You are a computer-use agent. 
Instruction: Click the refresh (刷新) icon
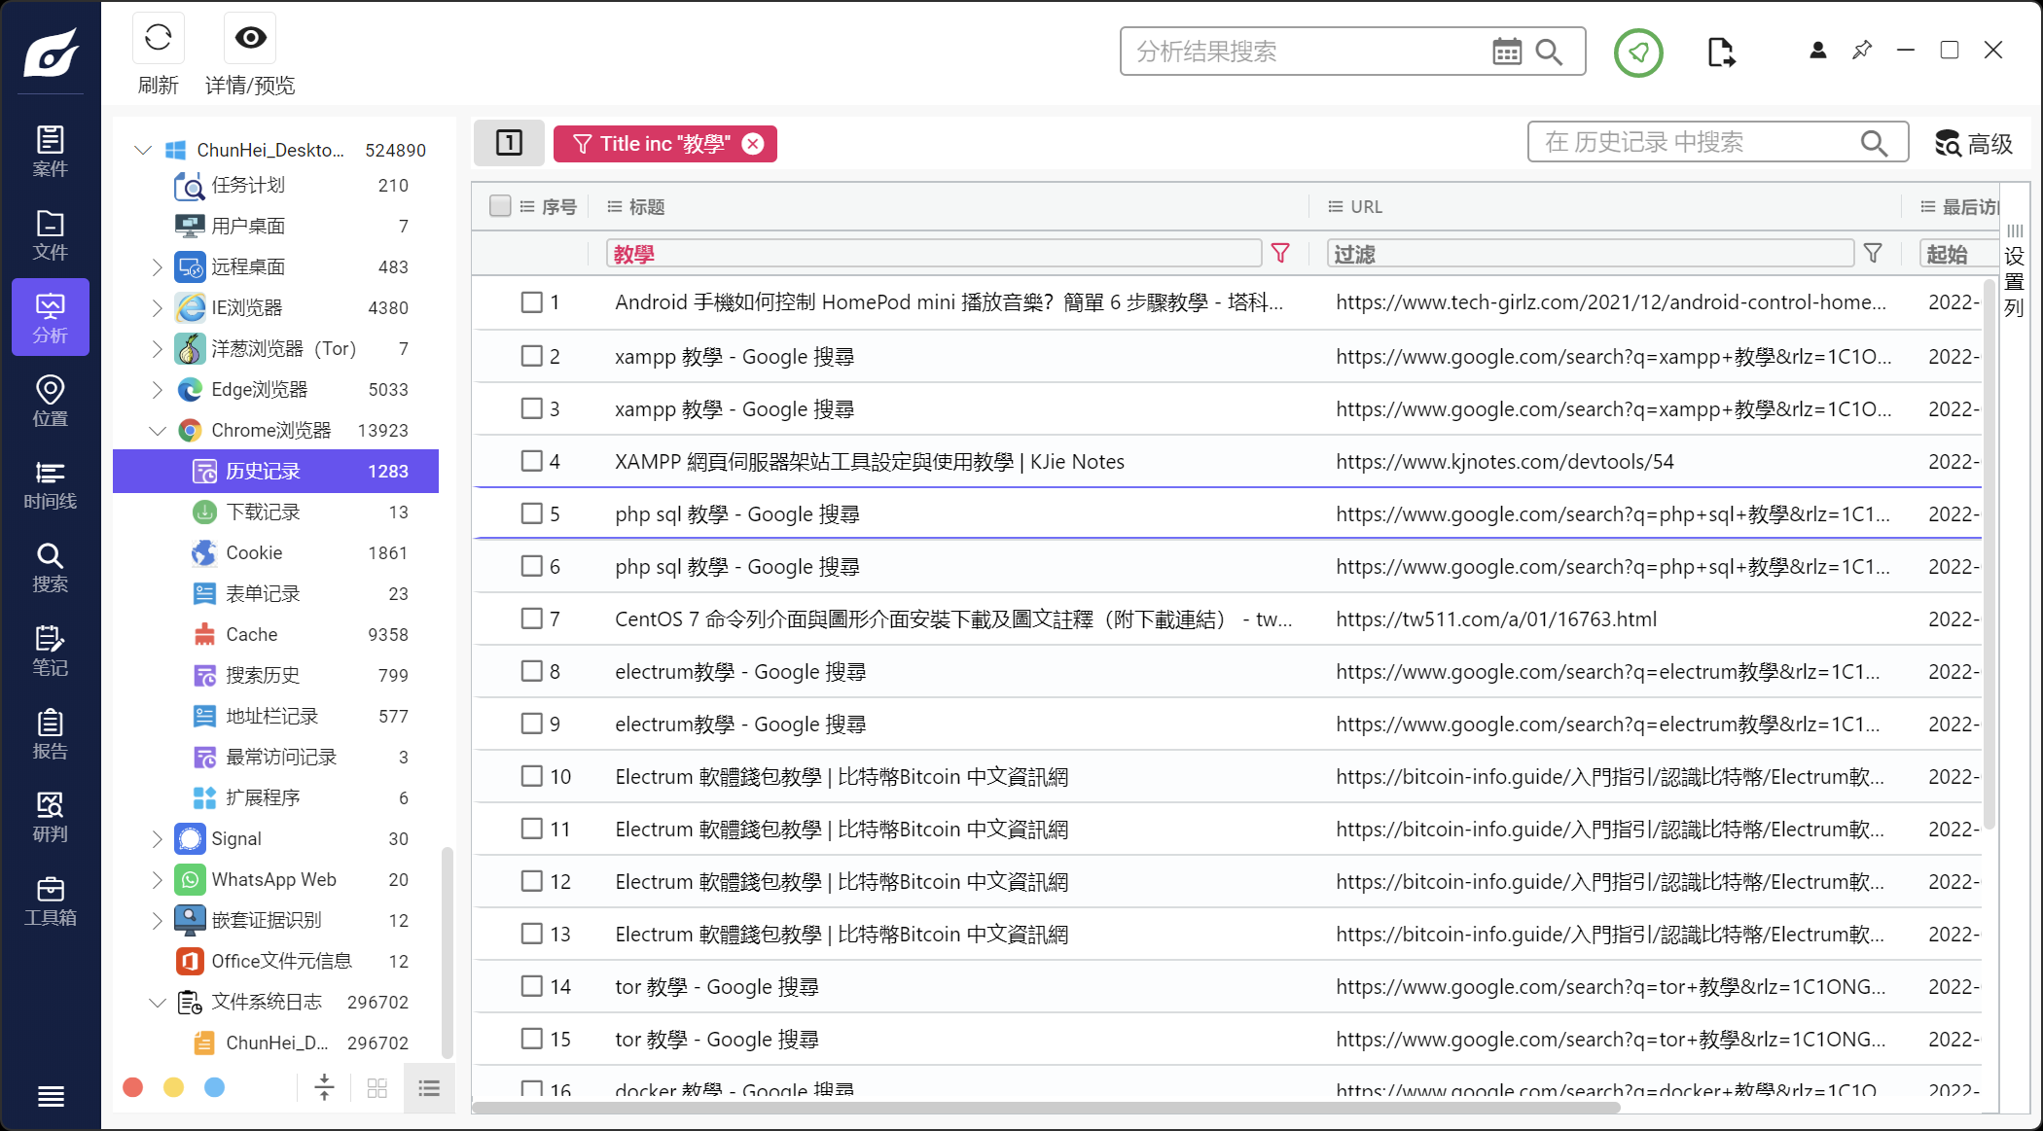[x=158, y=38]
